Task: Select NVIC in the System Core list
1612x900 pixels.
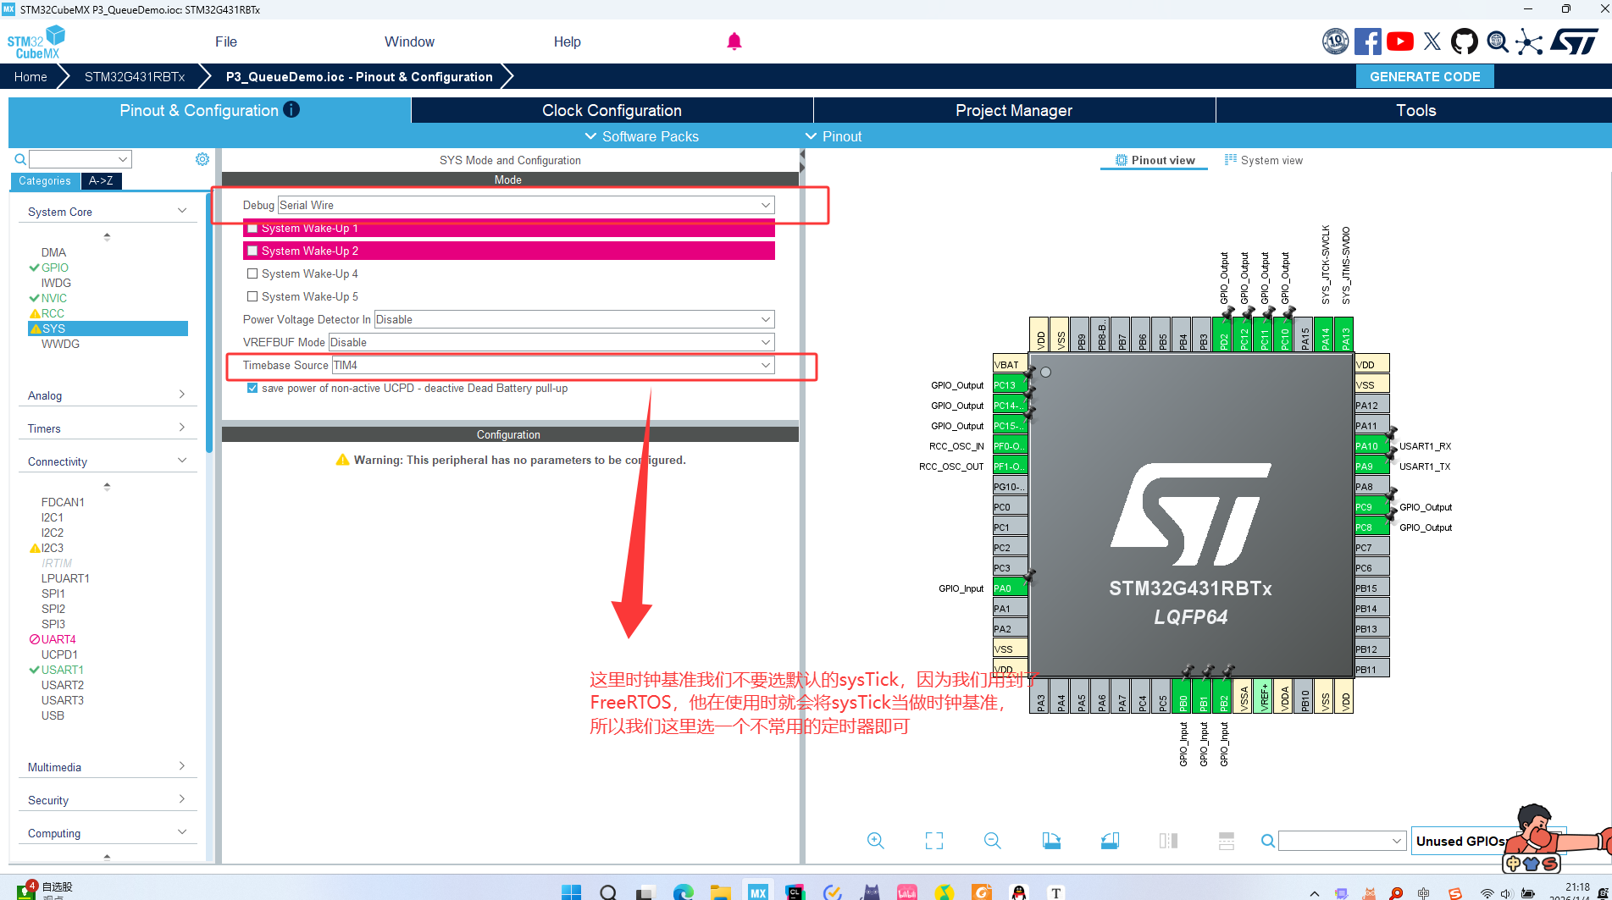Action: (x=53, y=298)
